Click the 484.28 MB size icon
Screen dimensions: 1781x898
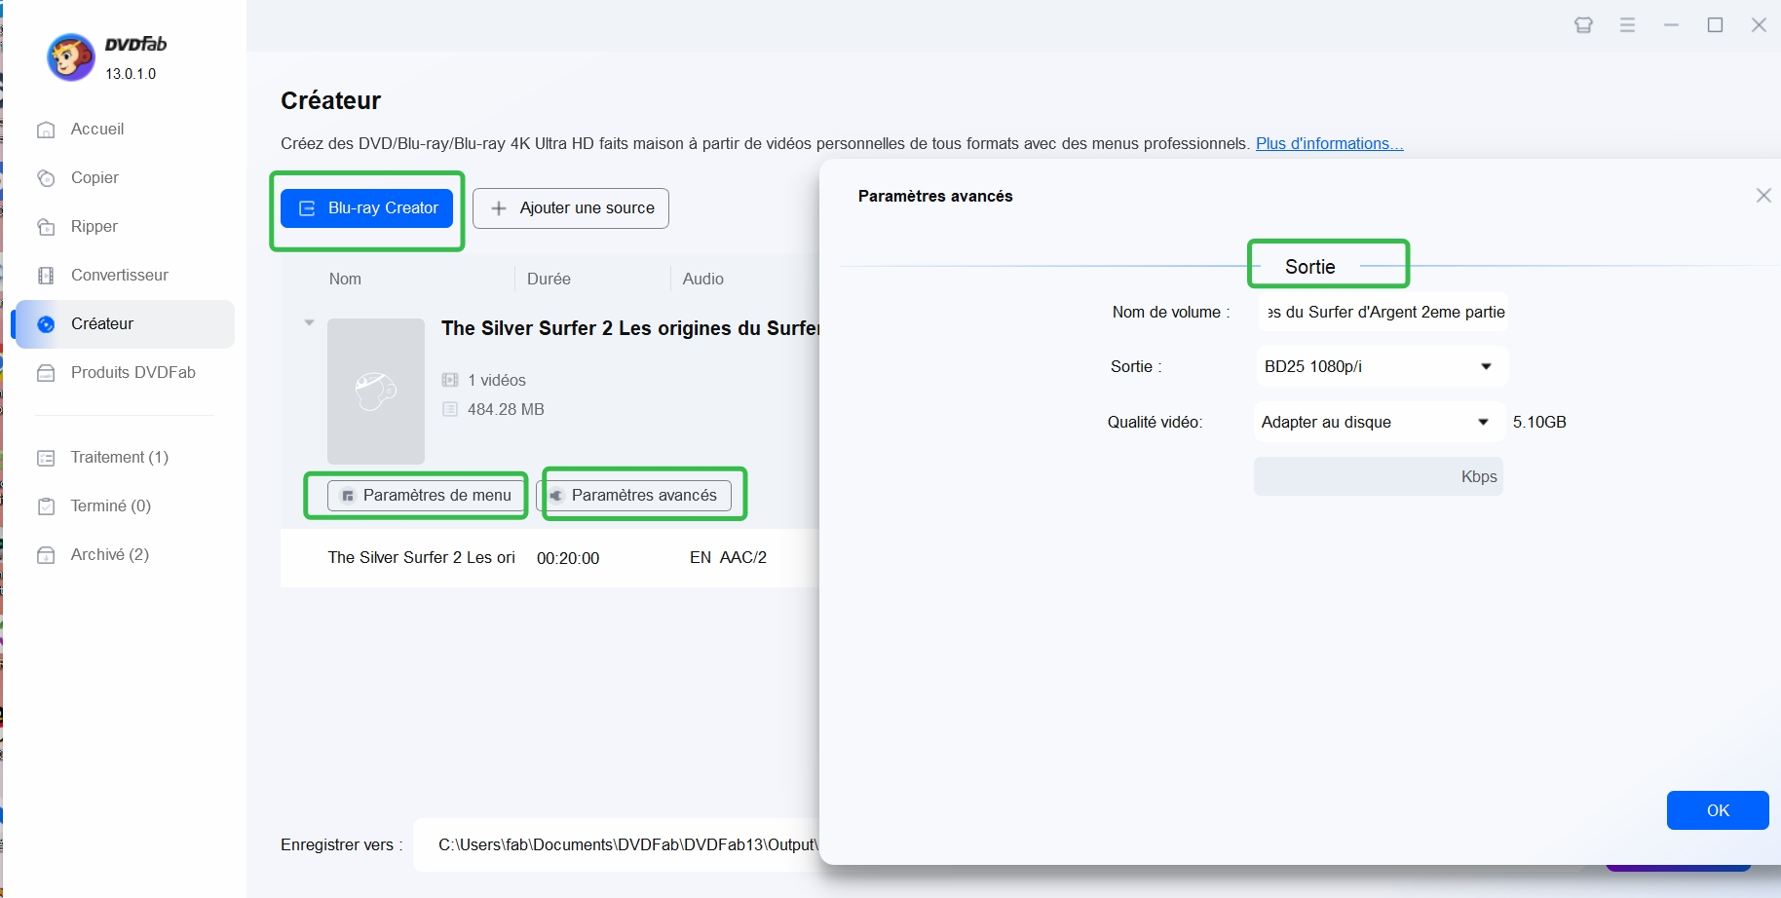point(450,409)
